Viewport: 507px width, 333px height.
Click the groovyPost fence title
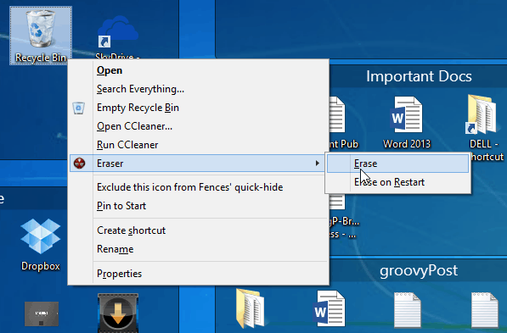(x=419, y=270)
